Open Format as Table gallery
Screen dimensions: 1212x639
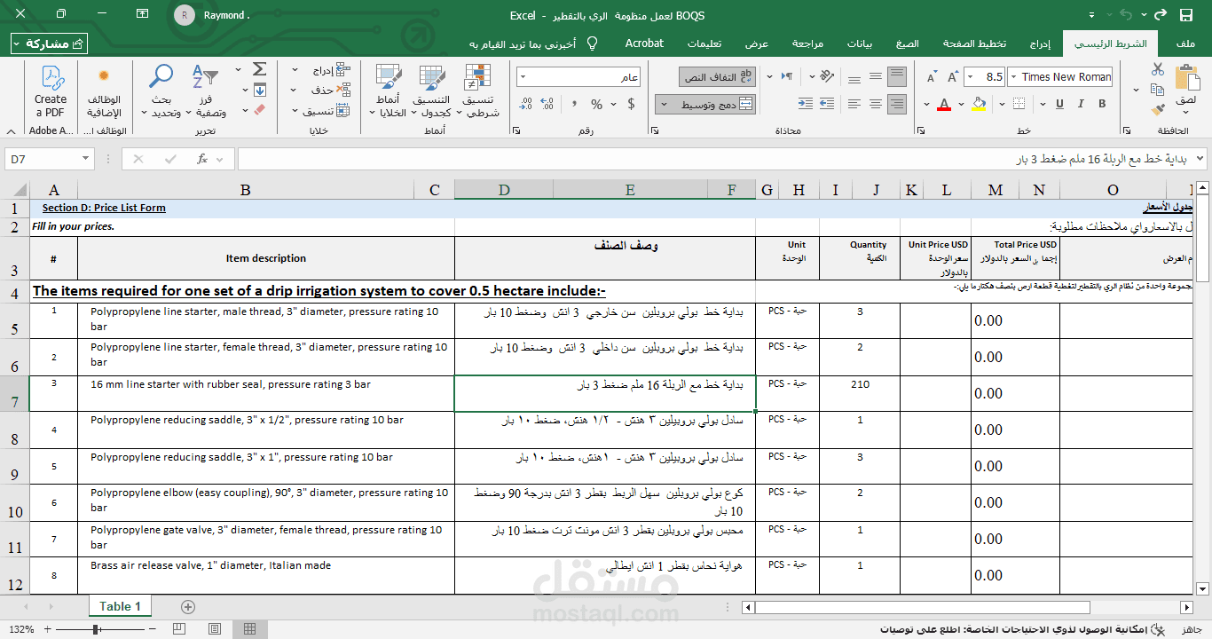431,91
